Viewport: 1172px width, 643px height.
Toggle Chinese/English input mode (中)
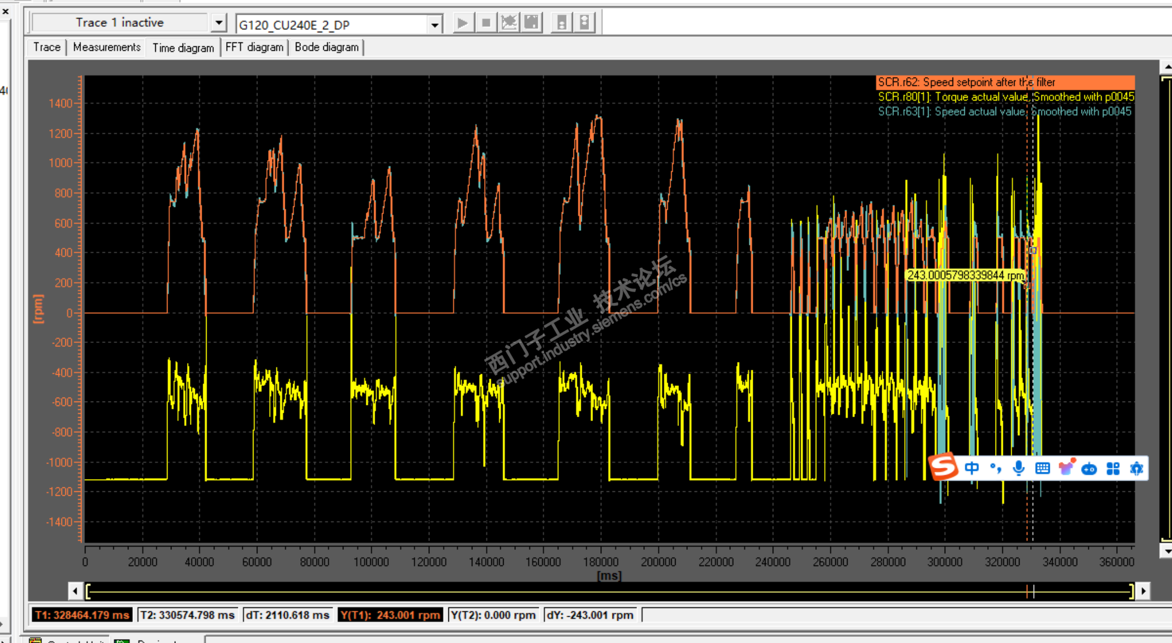point(972,468)
